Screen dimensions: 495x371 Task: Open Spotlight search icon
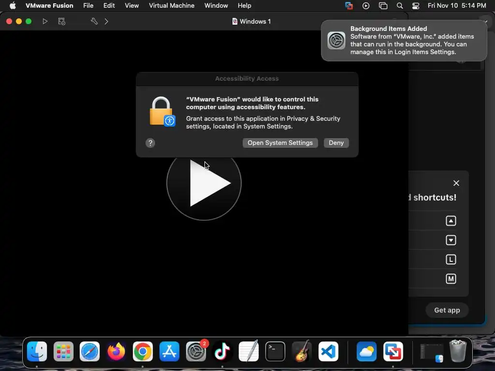click(x=400, y=5)
